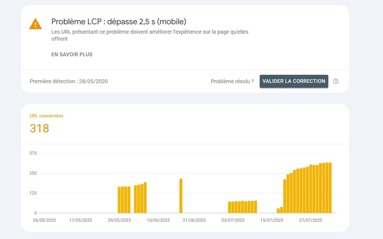Click the 17/05/2025 axis date label
Screen dimensions: 383x239
pyautogui.click(x=81, y=220)
